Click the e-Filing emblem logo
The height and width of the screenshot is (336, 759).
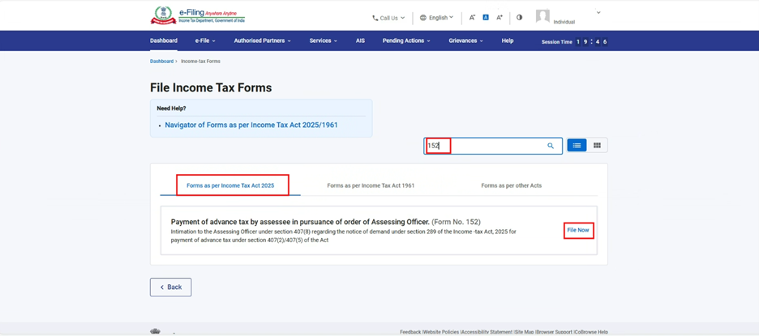point(163,16)
